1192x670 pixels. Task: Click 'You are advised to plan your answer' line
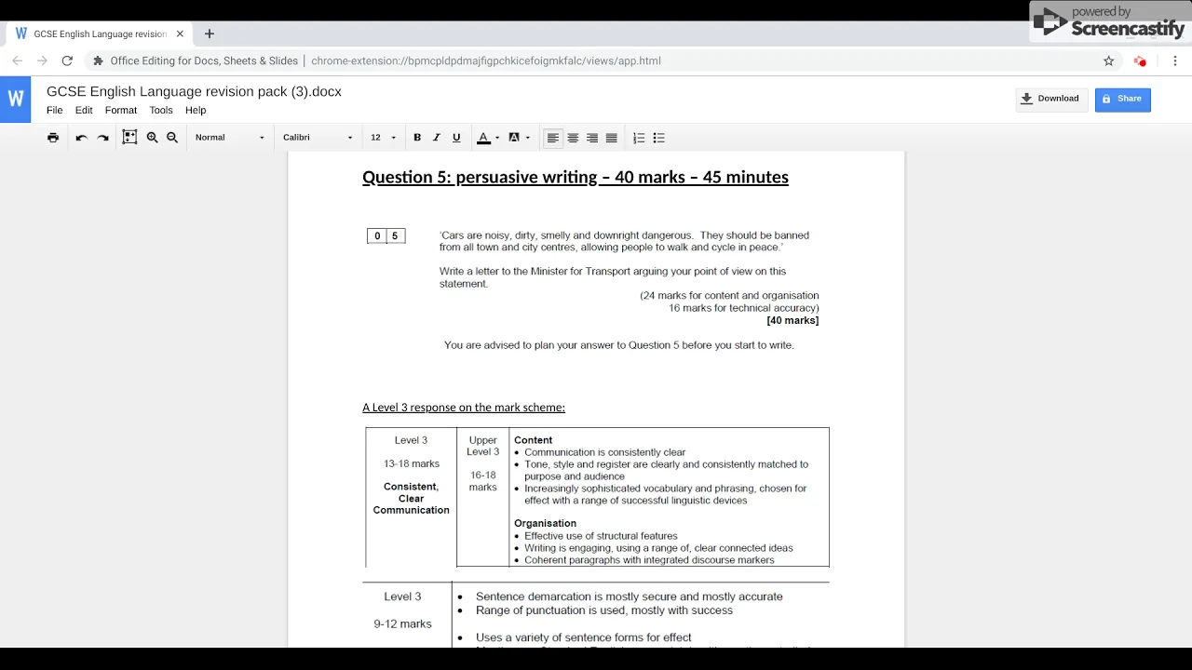pyautogui.click(x=619, y=345)
